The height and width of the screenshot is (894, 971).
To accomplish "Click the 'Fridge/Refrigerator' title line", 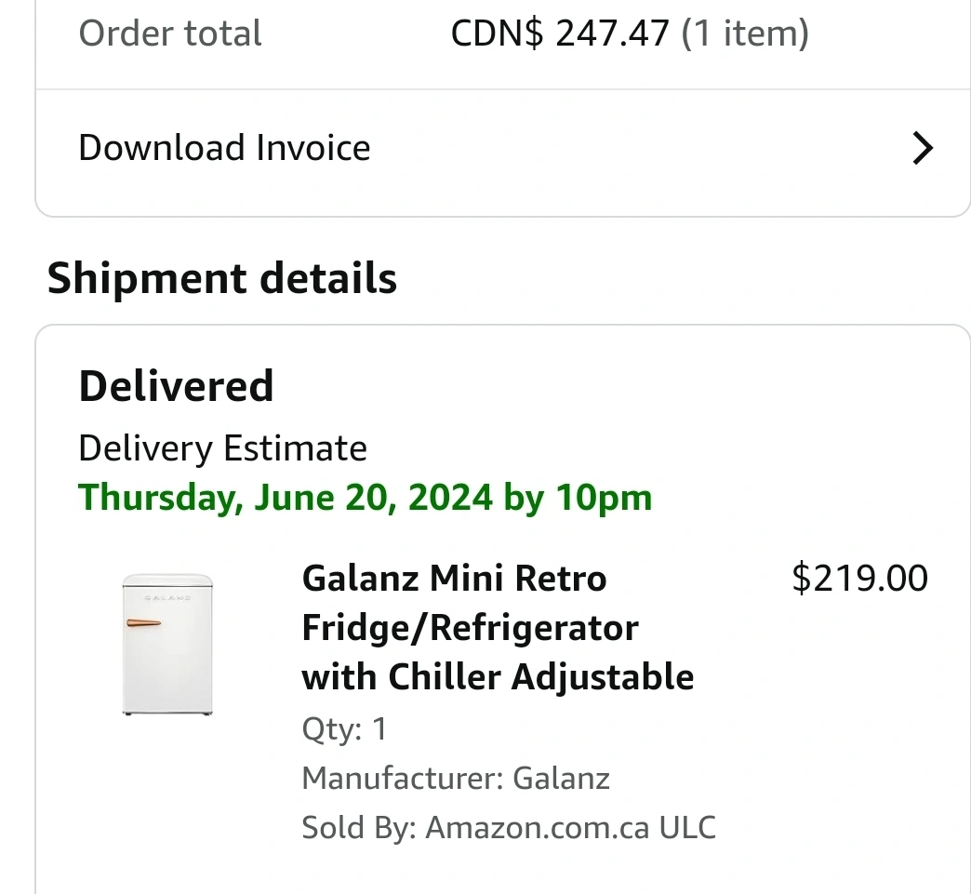I will tap(470, 628).
